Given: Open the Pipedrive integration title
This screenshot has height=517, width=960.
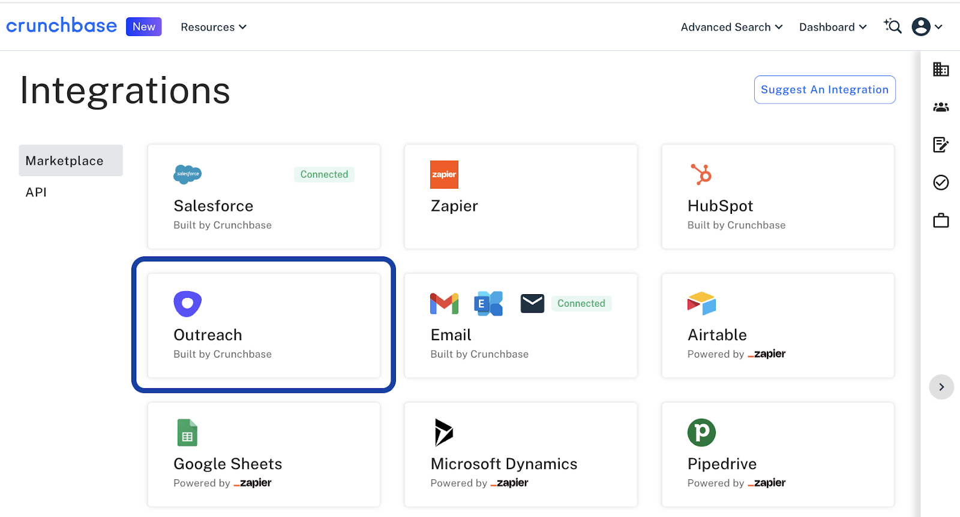Looking at the screenshot, I should (722, 464).
